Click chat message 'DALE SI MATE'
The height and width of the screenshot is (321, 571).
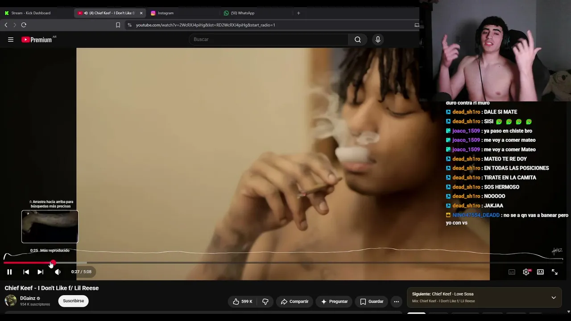tap(501, 112)
